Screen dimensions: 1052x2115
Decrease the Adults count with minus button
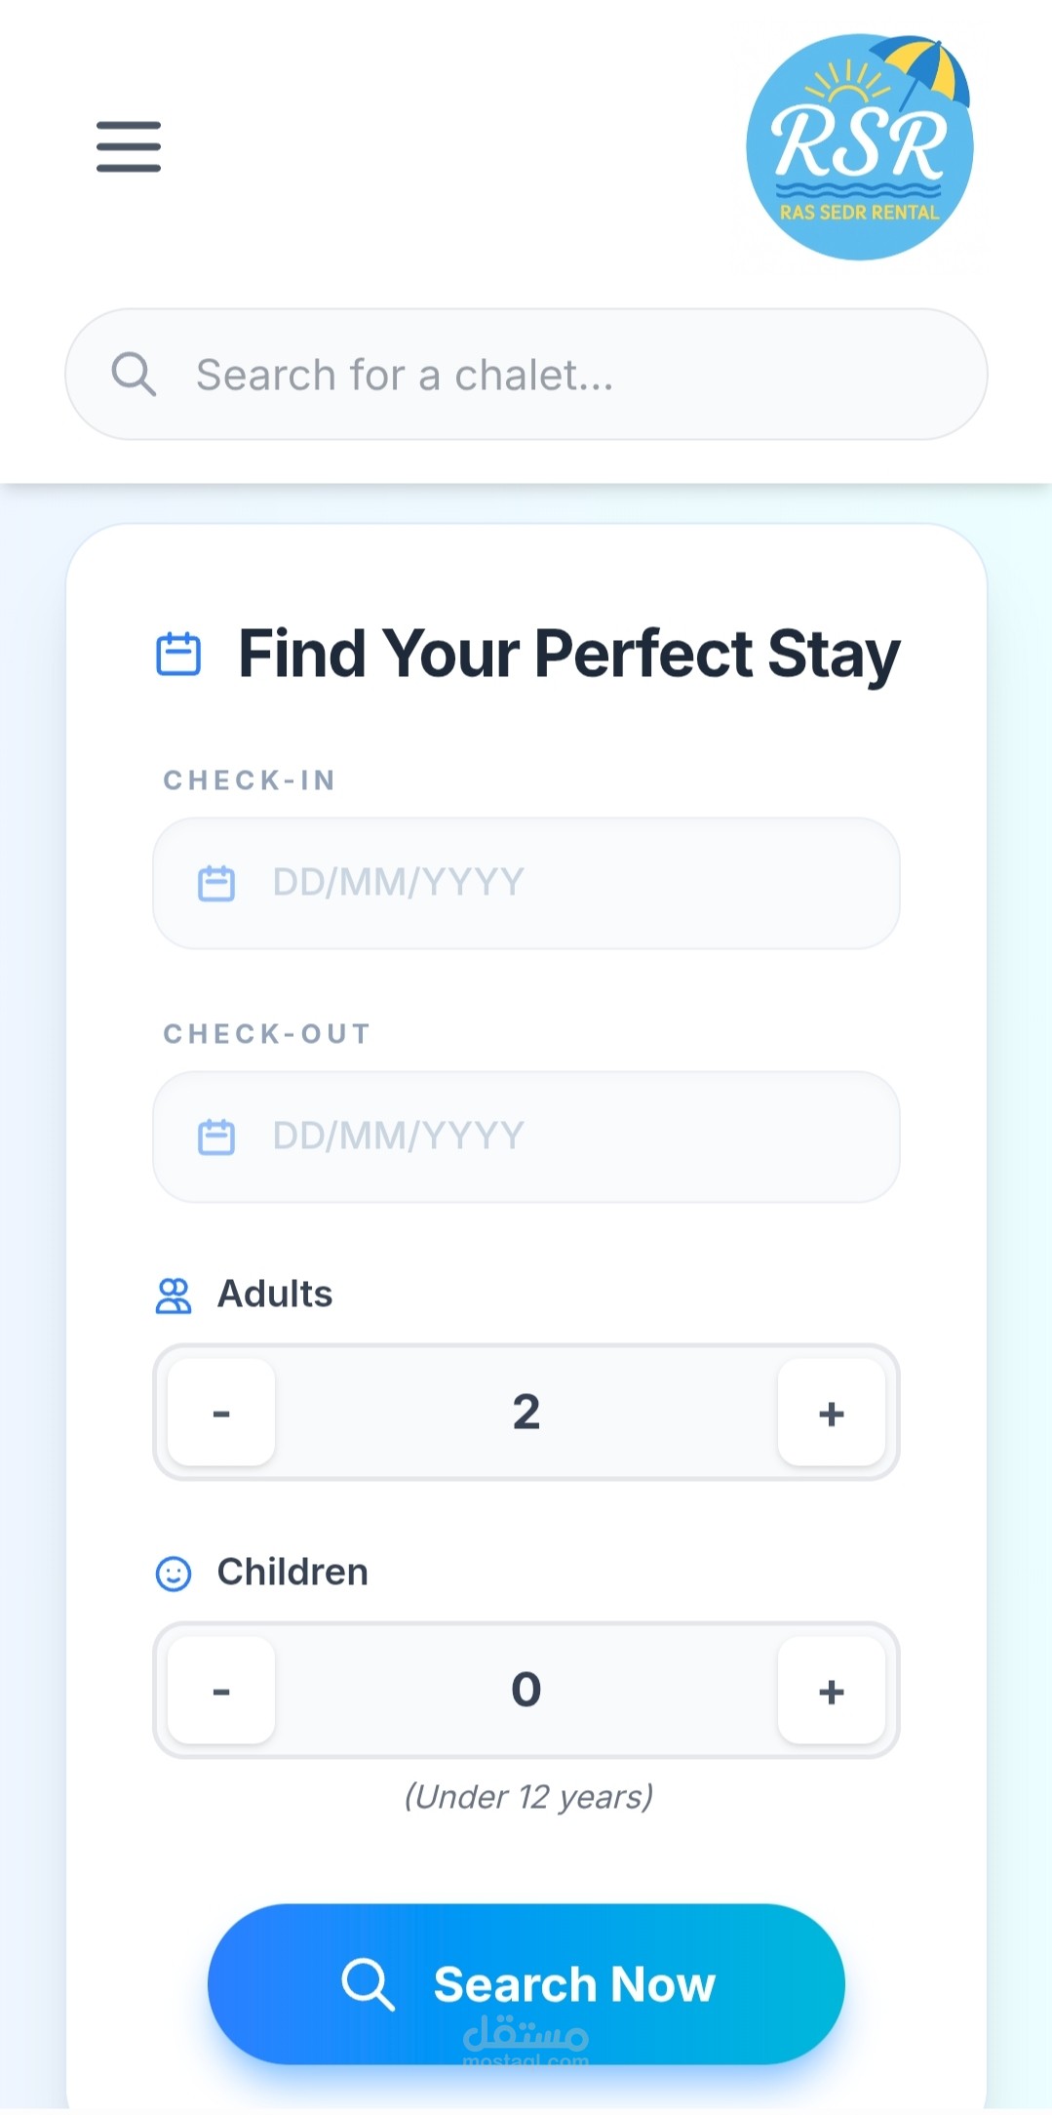[221, 1413]
